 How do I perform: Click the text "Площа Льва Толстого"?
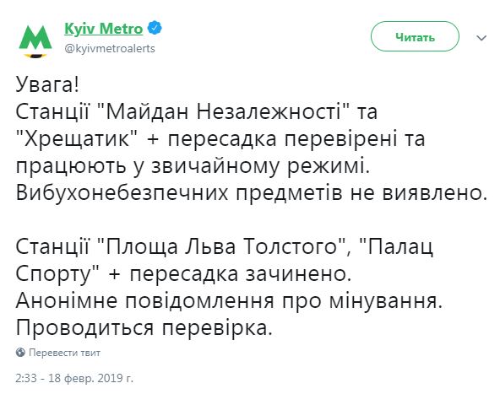[220, 247]
